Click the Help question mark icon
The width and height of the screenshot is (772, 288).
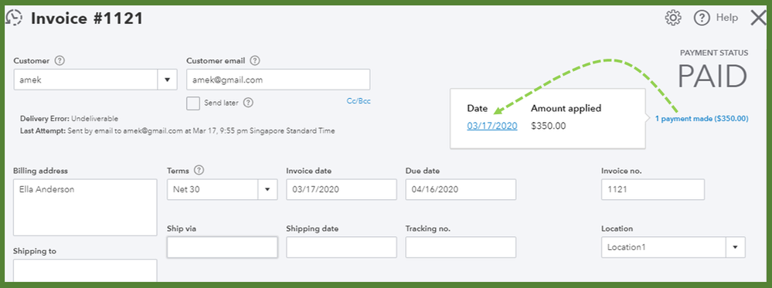coord(702,19)
